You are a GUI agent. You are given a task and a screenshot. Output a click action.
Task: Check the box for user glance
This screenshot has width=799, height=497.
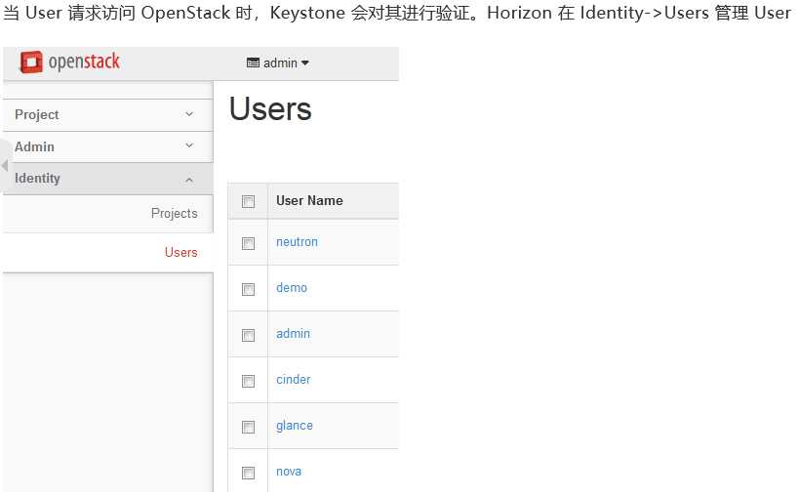pyautogui.click(x=248, y=427)
